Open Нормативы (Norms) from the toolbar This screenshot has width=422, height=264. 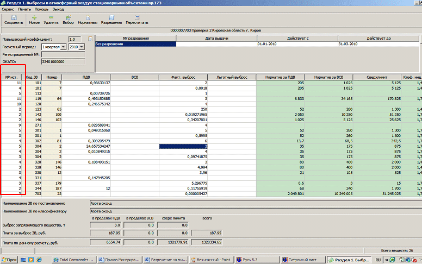pyautogui.click(x=87, y=18)
